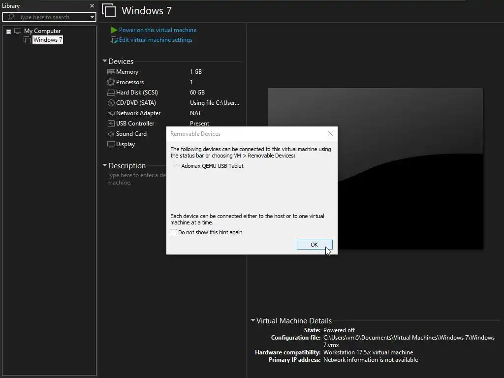
Task: Click the Hard Disk '60 GB' value
Action: pyautogui.click(x=197, y=92)
